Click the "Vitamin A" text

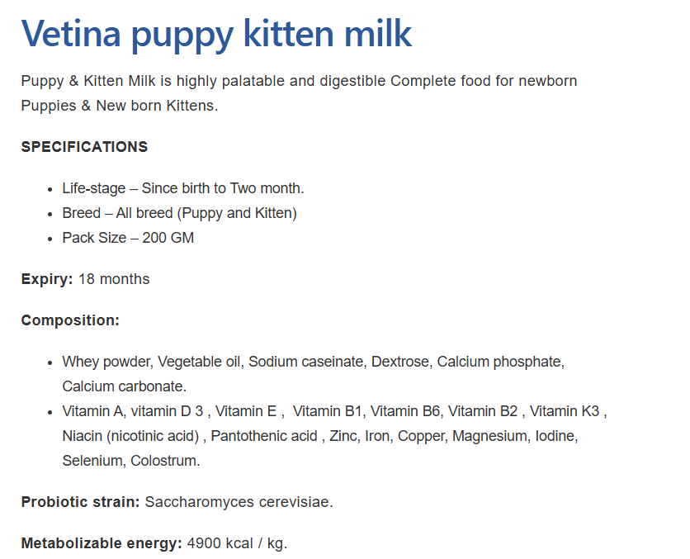[x=91, y=411]
